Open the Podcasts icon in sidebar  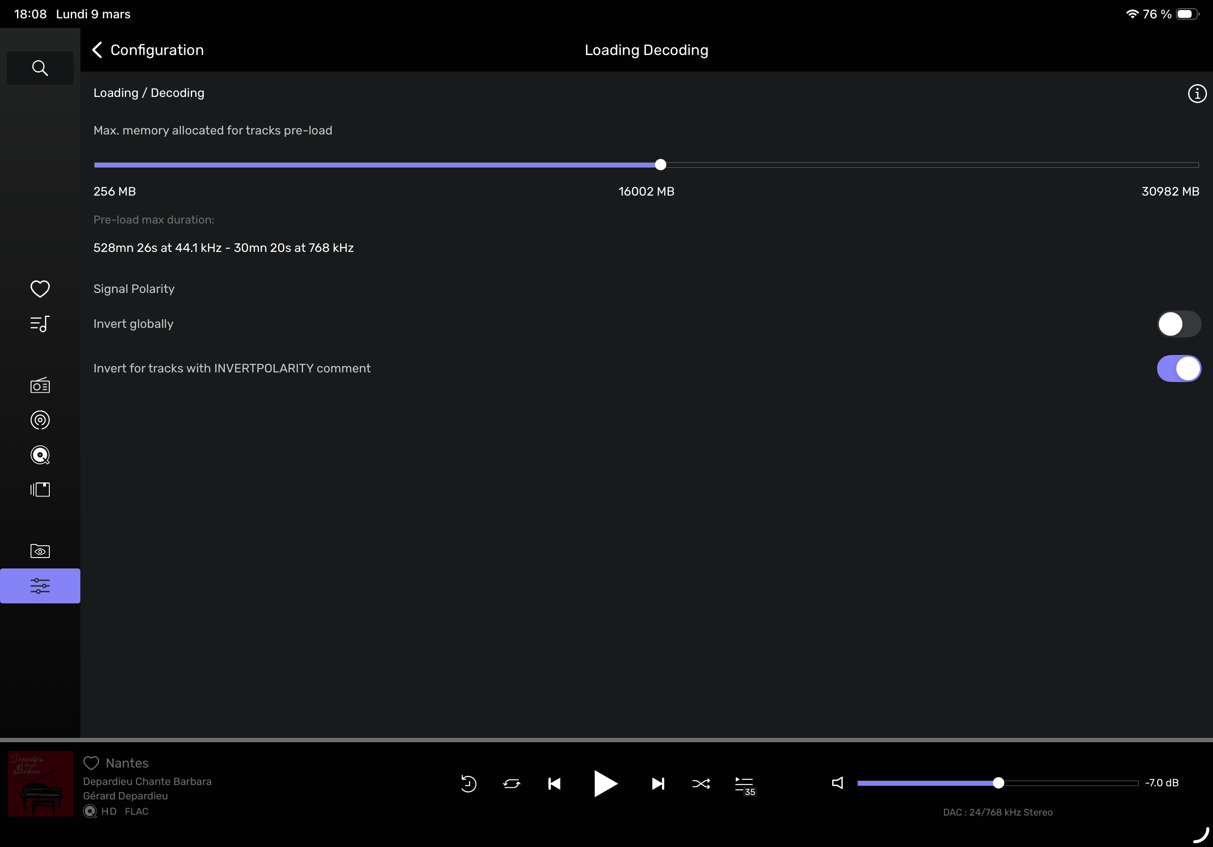(x=40, y=420)
